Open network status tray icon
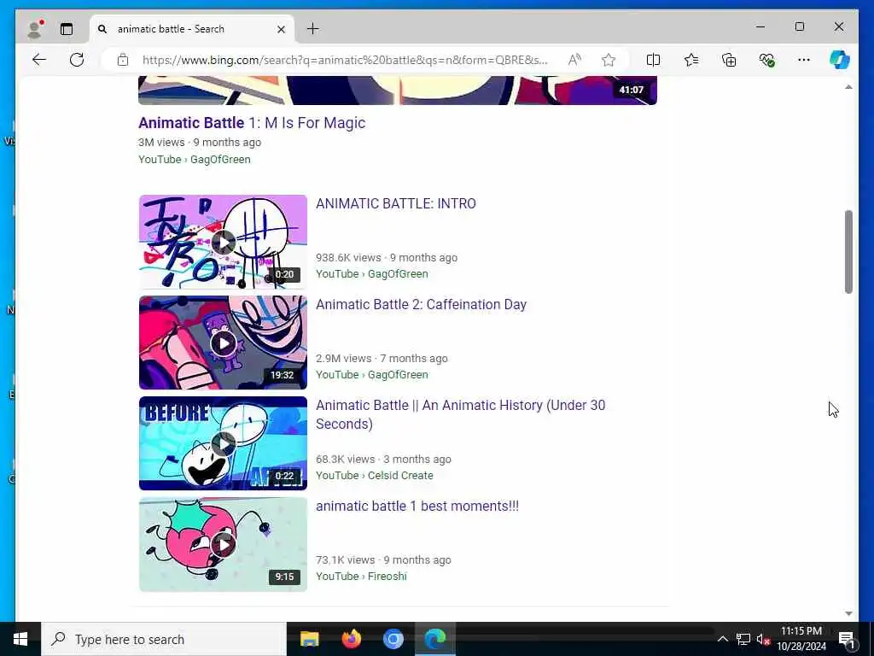This screenshot has width=874, height=656. (x=743, y=639)
